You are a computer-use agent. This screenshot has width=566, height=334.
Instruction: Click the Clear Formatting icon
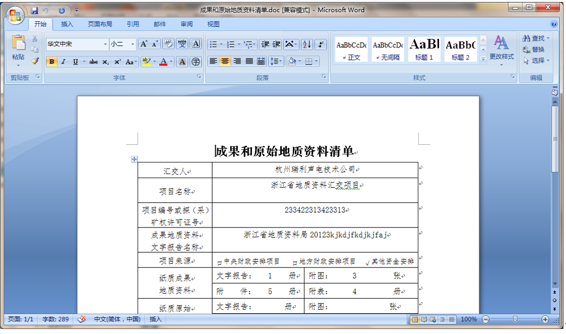click(x=168, y=44)
